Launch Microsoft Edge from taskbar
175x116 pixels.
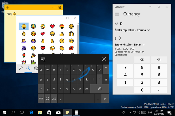31,112
